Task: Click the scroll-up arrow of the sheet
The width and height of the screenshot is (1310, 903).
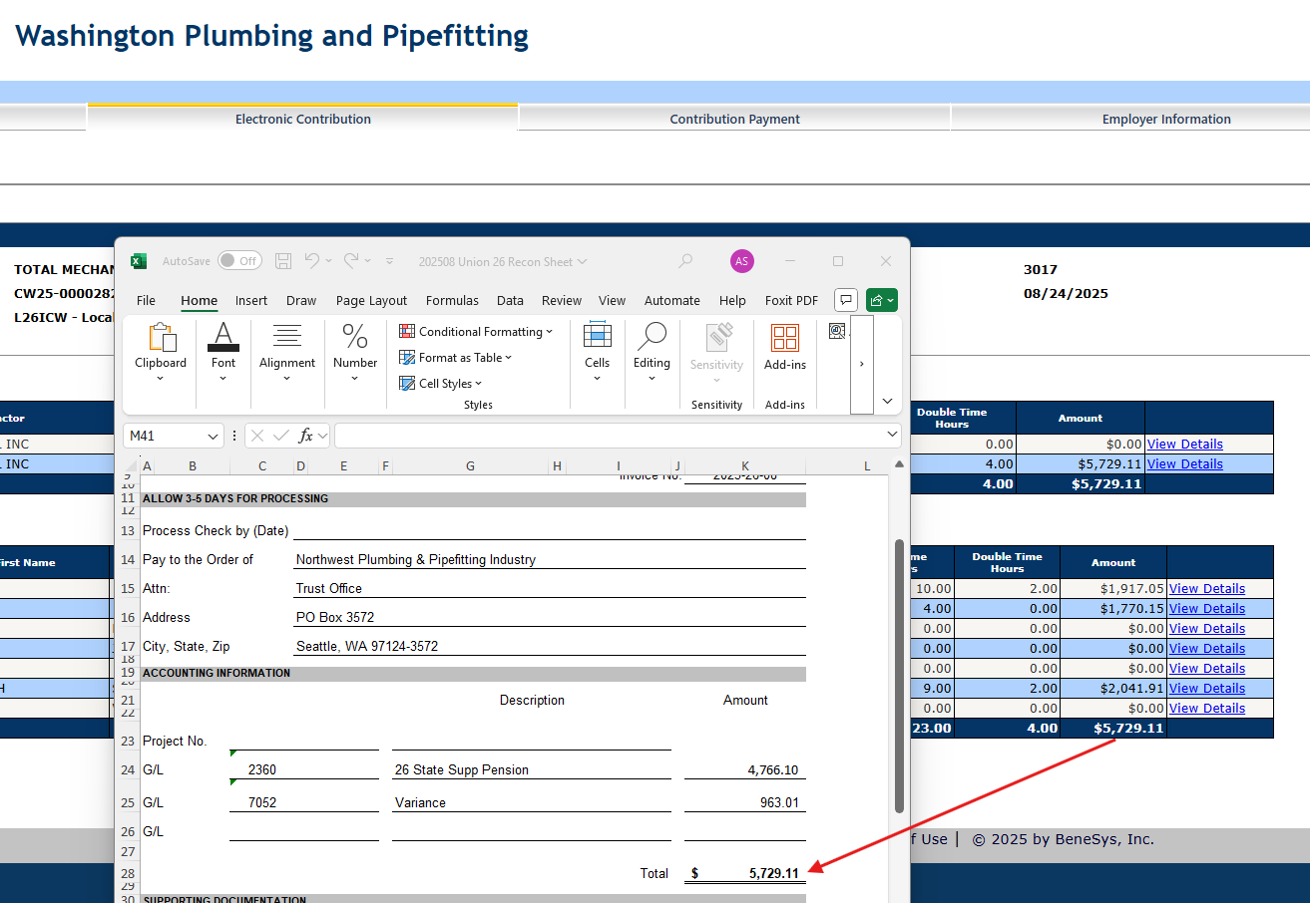Action: [x=899, y=464]
